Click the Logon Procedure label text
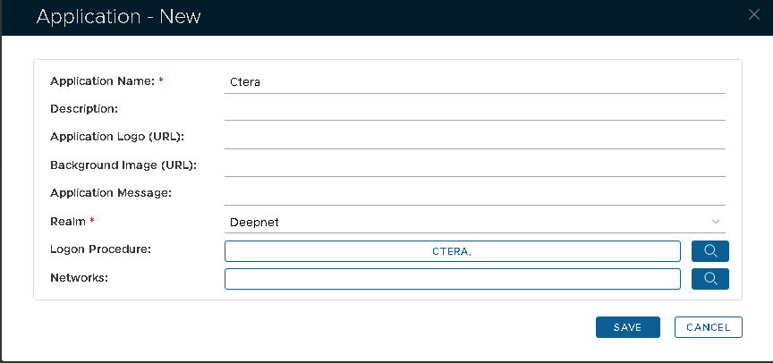Image resolution: width=773 pixels, height=363 pixels. pos(100,249)
